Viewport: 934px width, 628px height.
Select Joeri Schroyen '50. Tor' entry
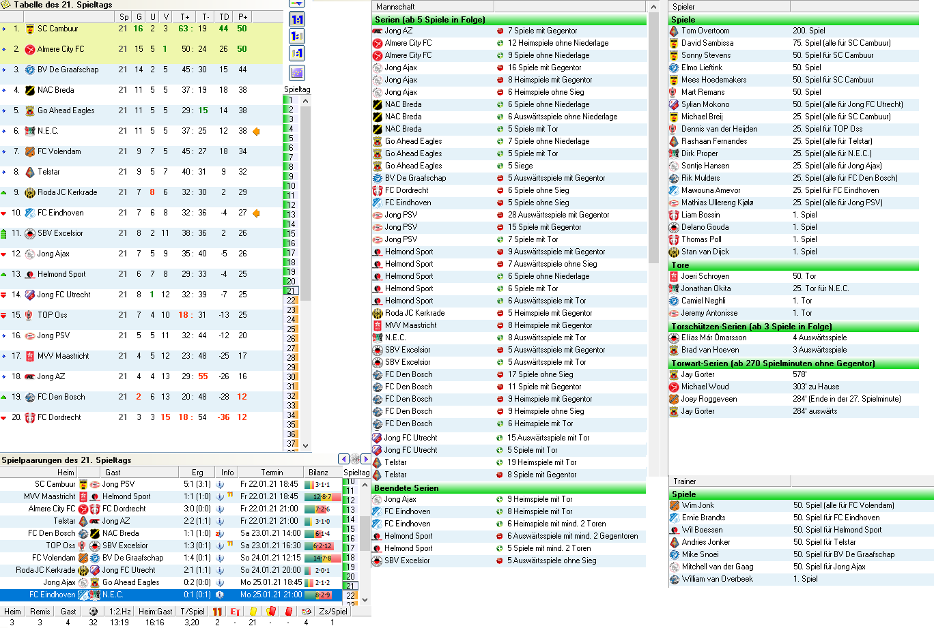coord(793,276)
